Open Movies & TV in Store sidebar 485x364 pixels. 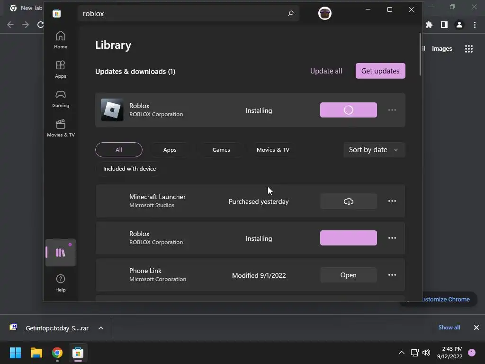(x=61, y=128)
